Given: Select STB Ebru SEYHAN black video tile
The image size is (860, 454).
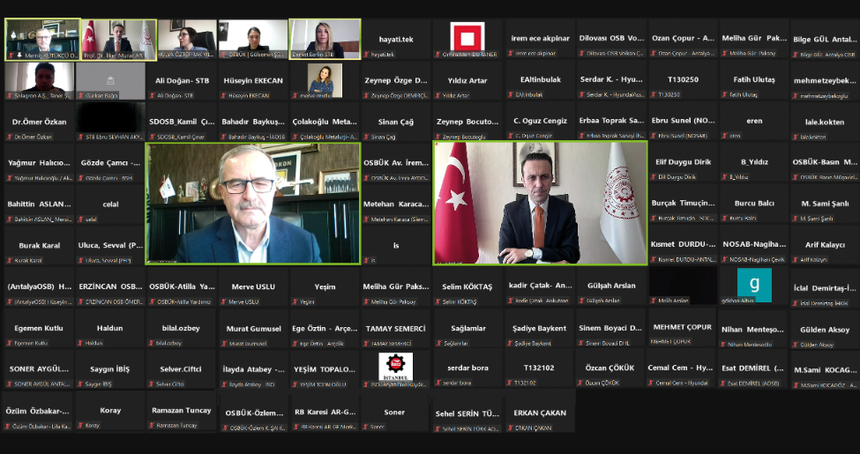Looking at the screenshot, I should (110, 122).
